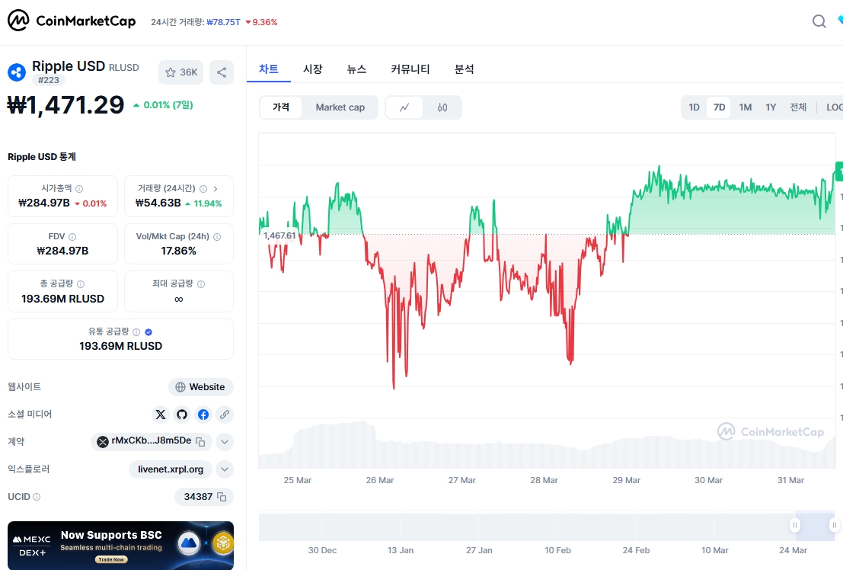Show info for 거래량 (24시간)
Screen dimensions: 843x570
tap(203, 189)
